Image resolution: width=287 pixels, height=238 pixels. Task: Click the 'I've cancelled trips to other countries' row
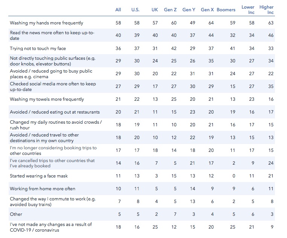point(142,163)
